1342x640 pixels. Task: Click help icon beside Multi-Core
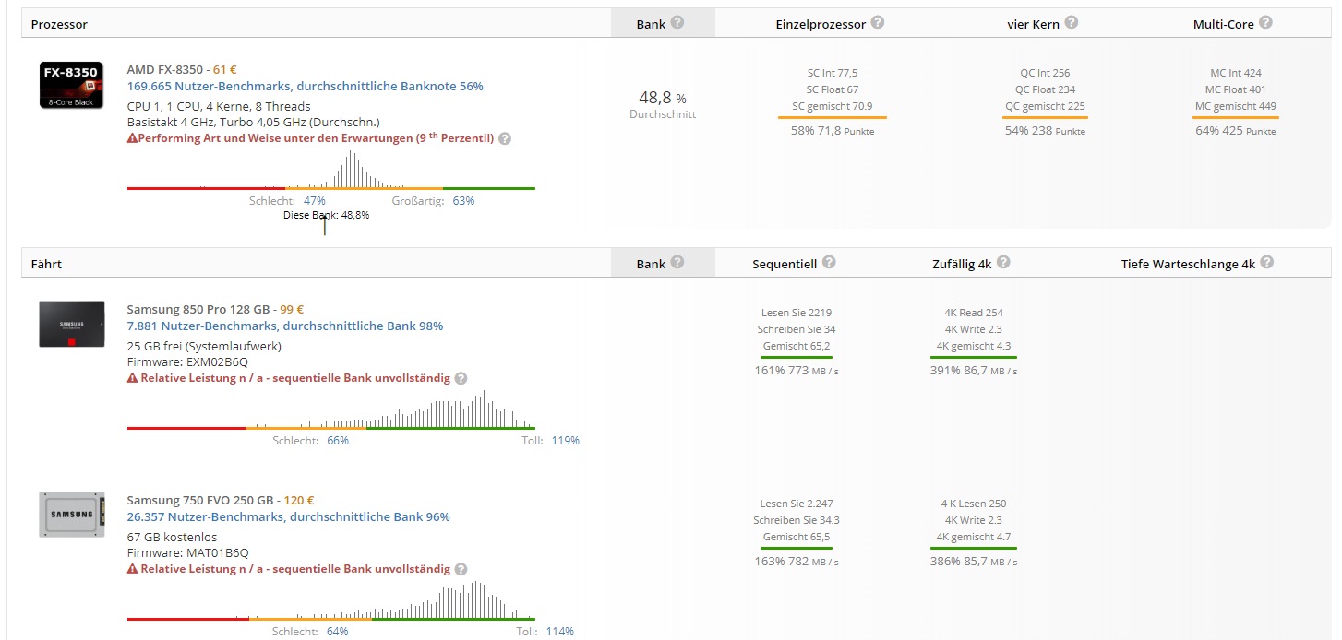pos(1266,22)
